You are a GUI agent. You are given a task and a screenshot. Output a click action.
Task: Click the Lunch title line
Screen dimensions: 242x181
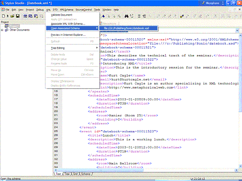click(x=109, y=135)
